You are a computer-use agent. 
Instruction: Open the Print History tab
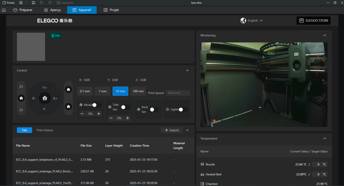pyautogui.click(x=45, y=130)
